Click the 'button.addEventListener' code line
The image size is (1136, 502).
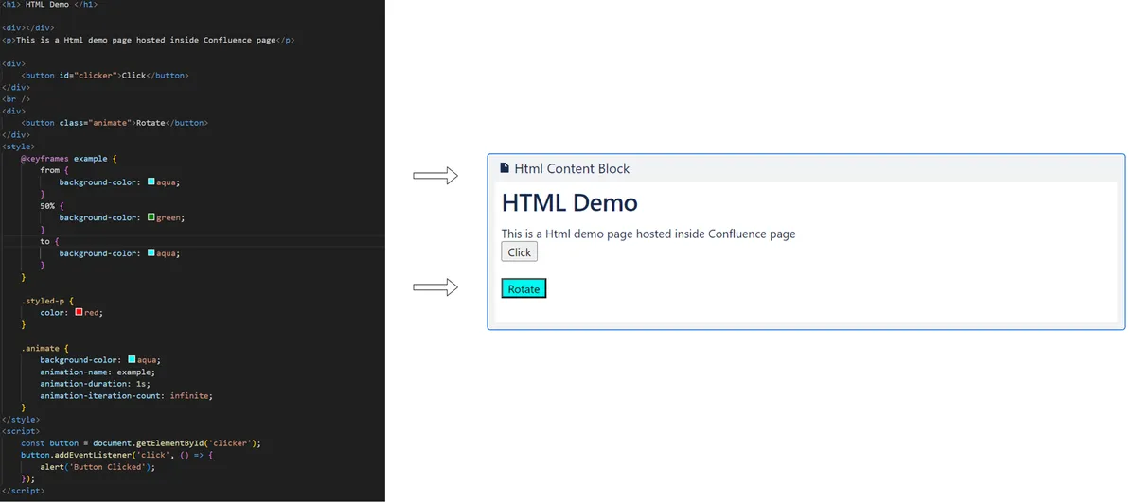click(x=117, y=455)
